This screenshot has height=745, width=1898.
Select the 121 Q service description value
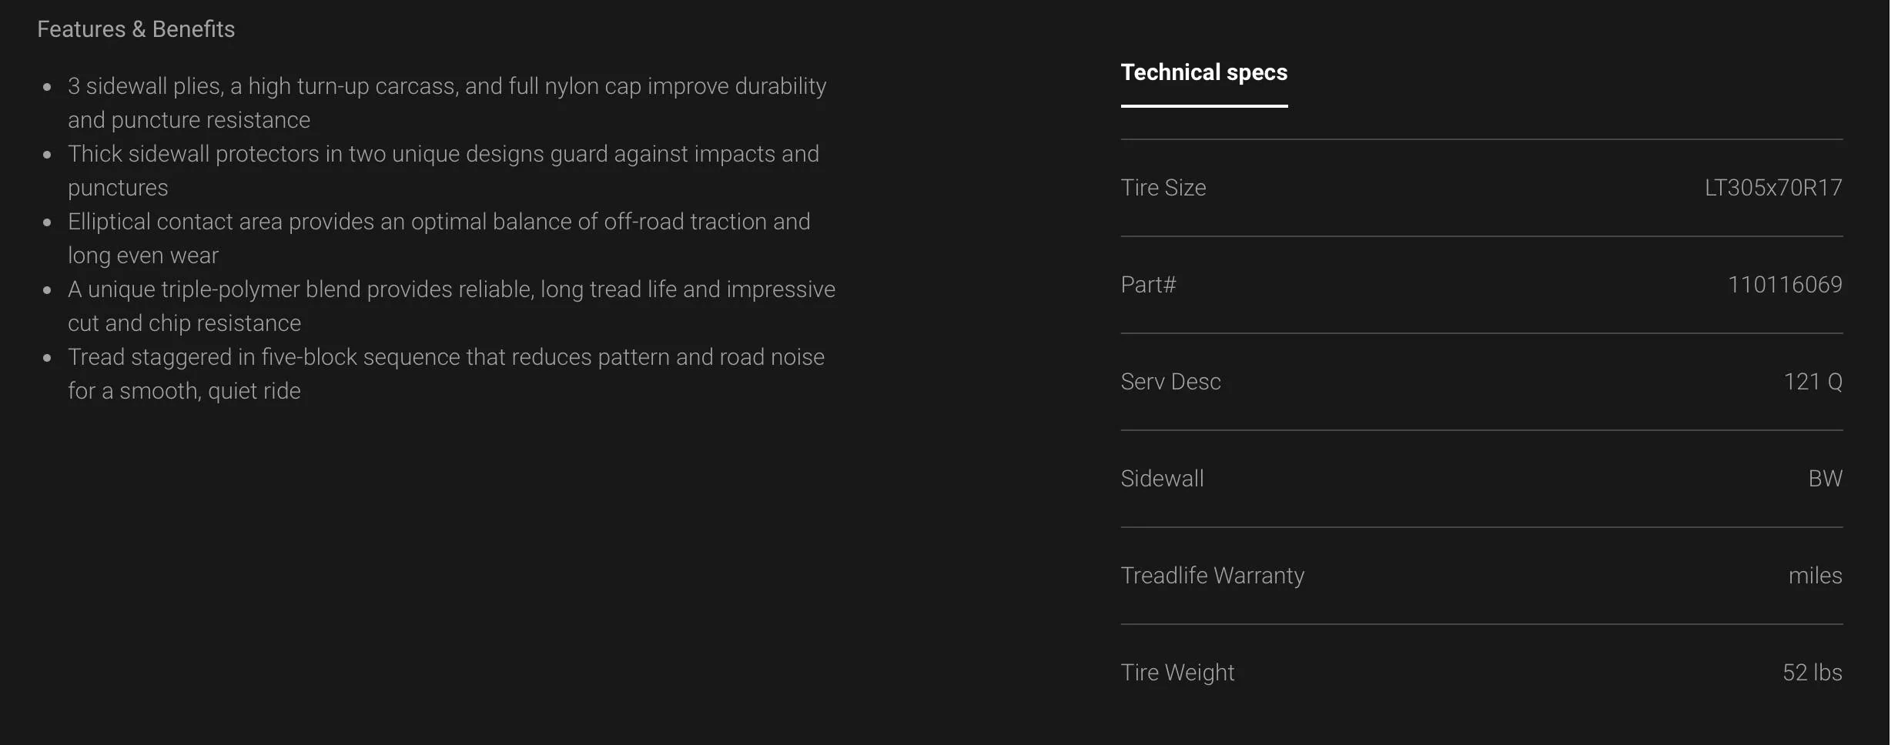tap(1813, 382)
